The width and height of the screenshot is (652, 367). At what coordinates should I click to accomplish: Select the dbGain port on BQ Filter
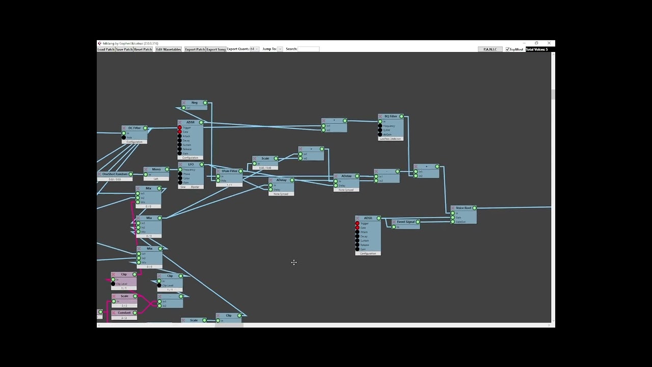[380, 135]
